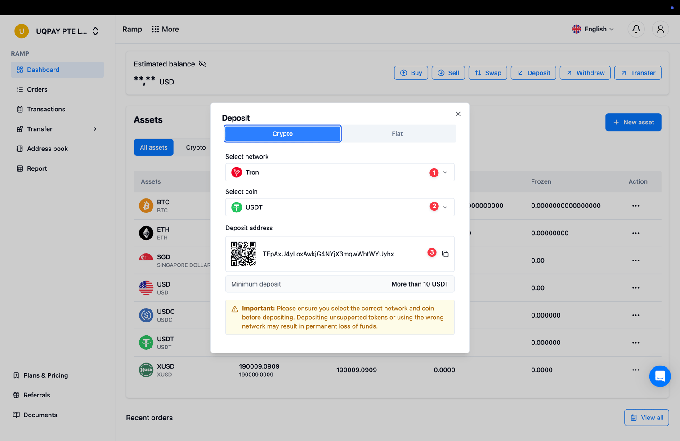Click the Transfer button in balance bar
The image size is (680, 441).
click(x=638, y=73)
